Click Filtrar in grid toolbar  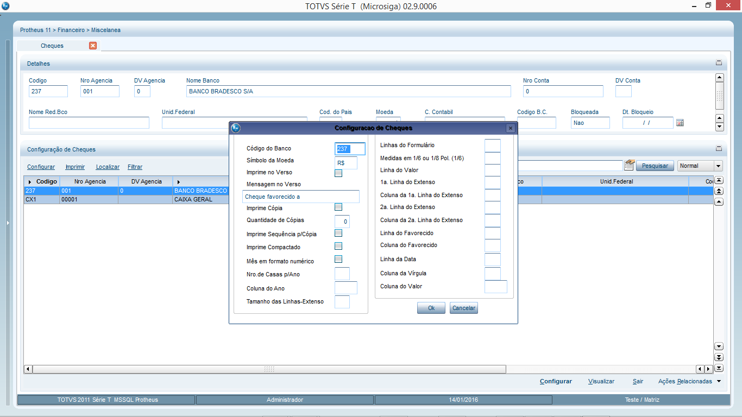(135, 167)
